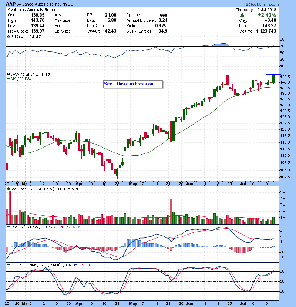
Task: Click the volume axis label 1M
Action: [283, 217]
